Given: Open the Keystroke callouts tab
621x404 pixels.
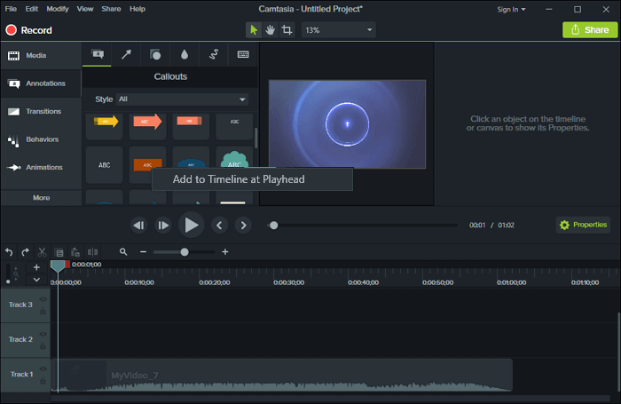Looking at the screenshot, I should [243, 54].
